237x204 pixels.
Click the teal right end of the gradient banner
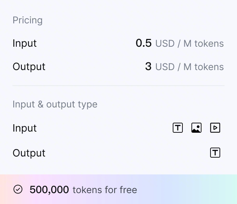click(x=228, y=190)
